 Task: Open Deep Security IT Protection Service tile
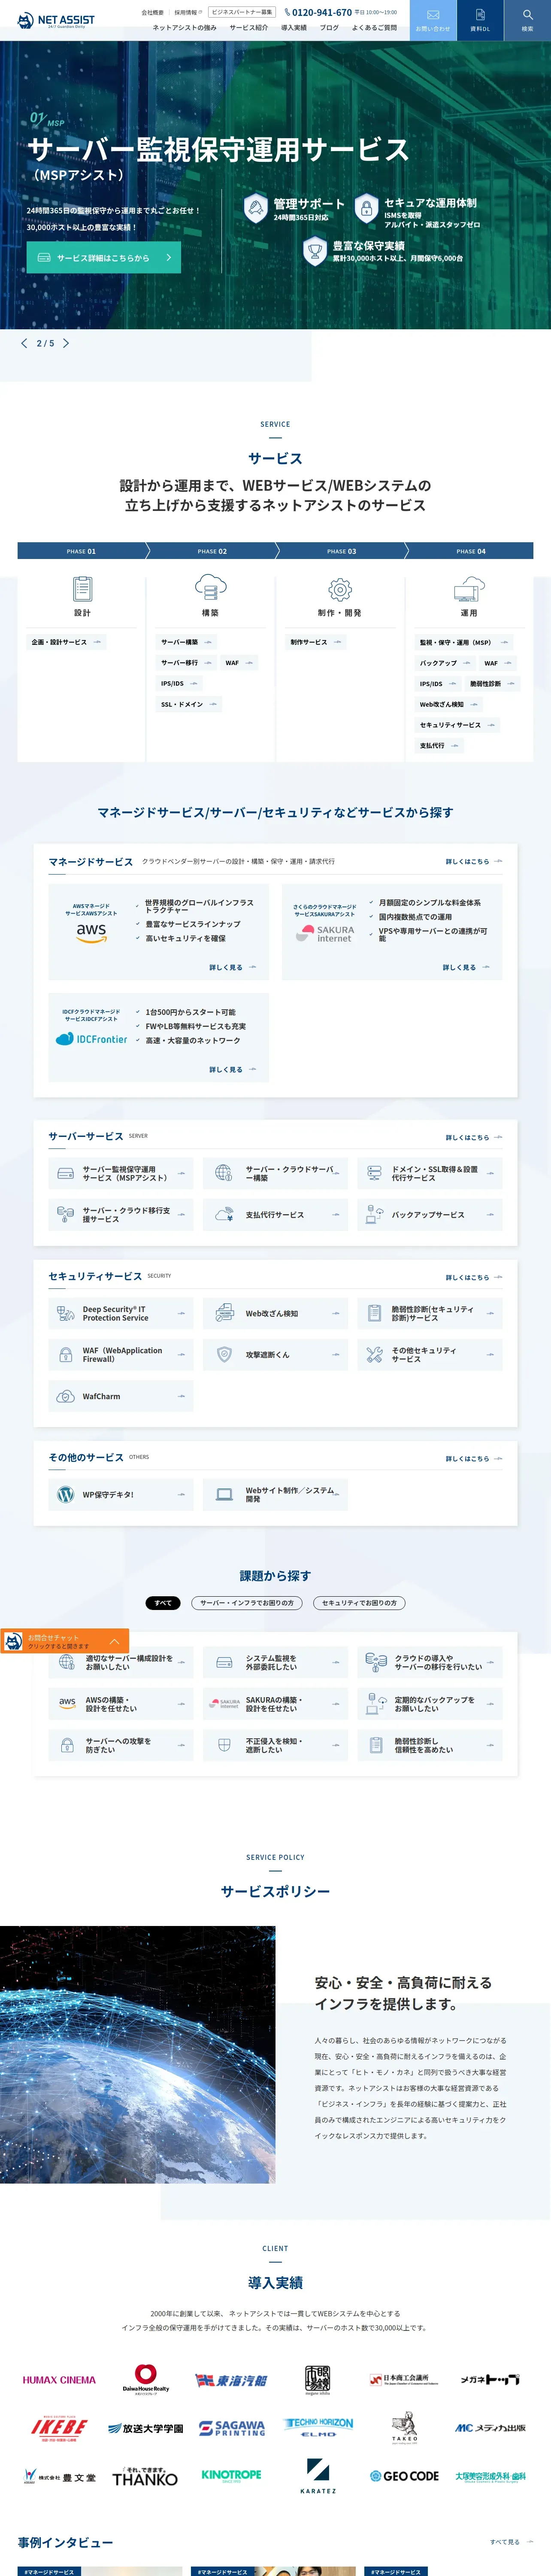(x=121, y=1313)
